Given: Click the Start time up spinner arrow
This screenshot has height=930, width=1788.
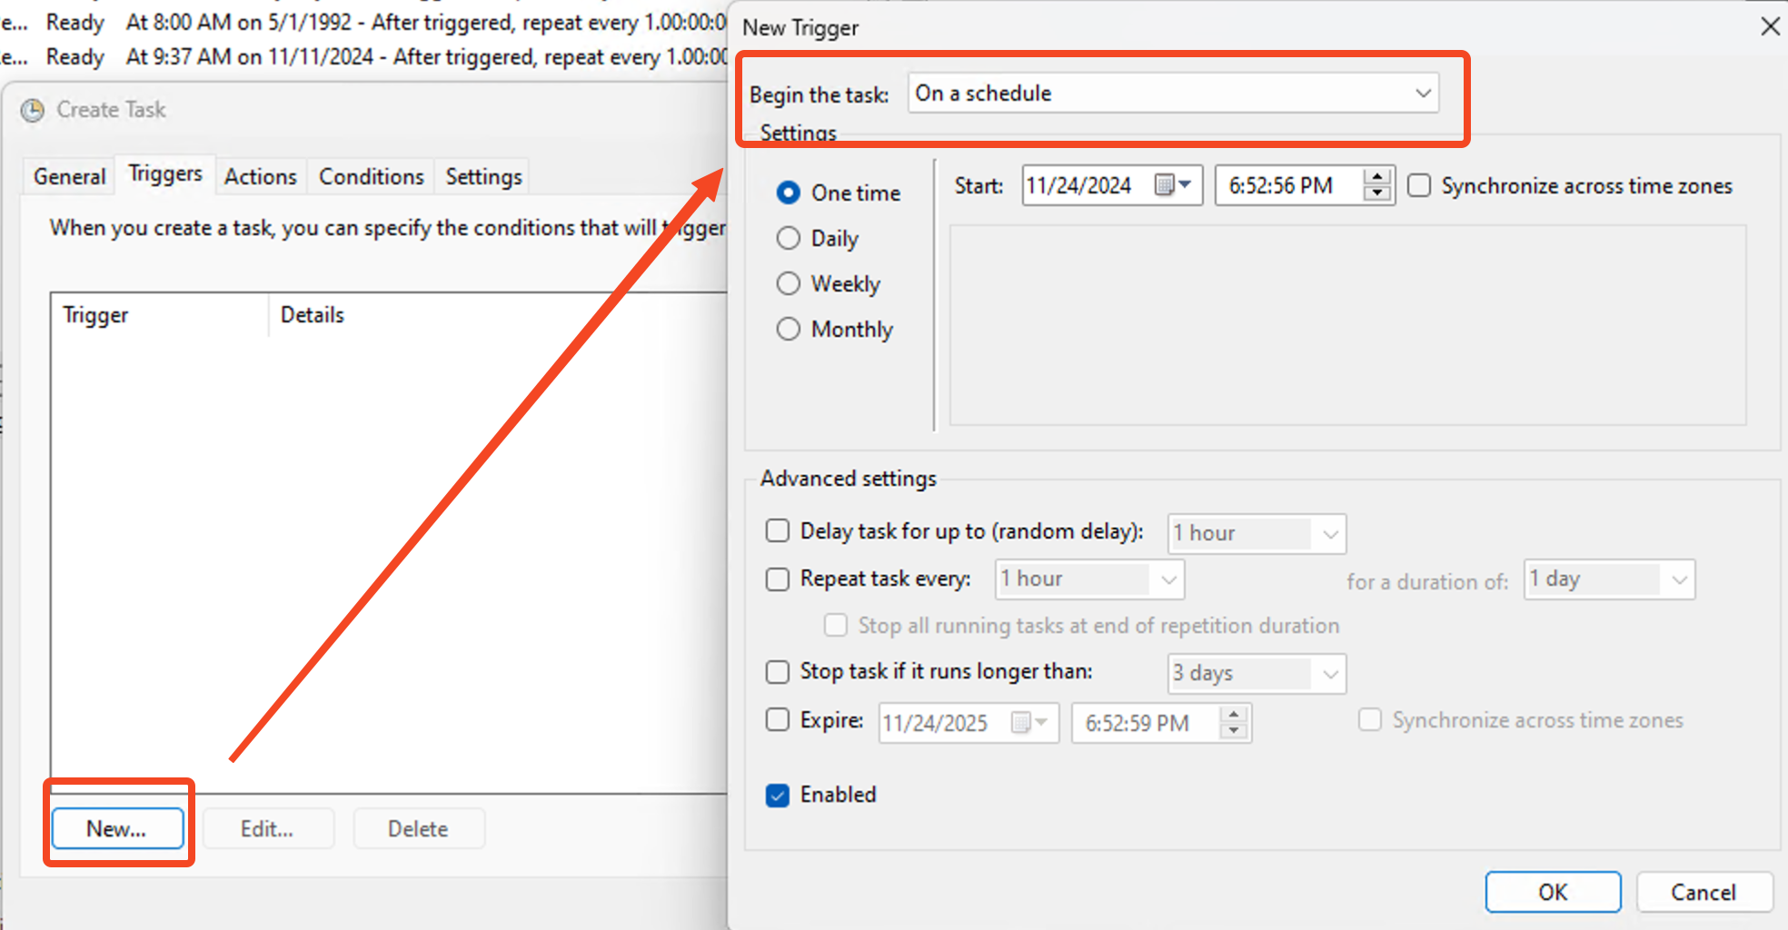Looking at the screenshot, I should (x=1377, y=177).
